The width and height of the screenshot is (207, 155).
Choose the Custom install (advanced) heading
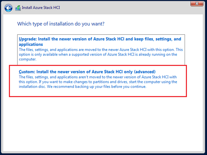pos(87,71)
